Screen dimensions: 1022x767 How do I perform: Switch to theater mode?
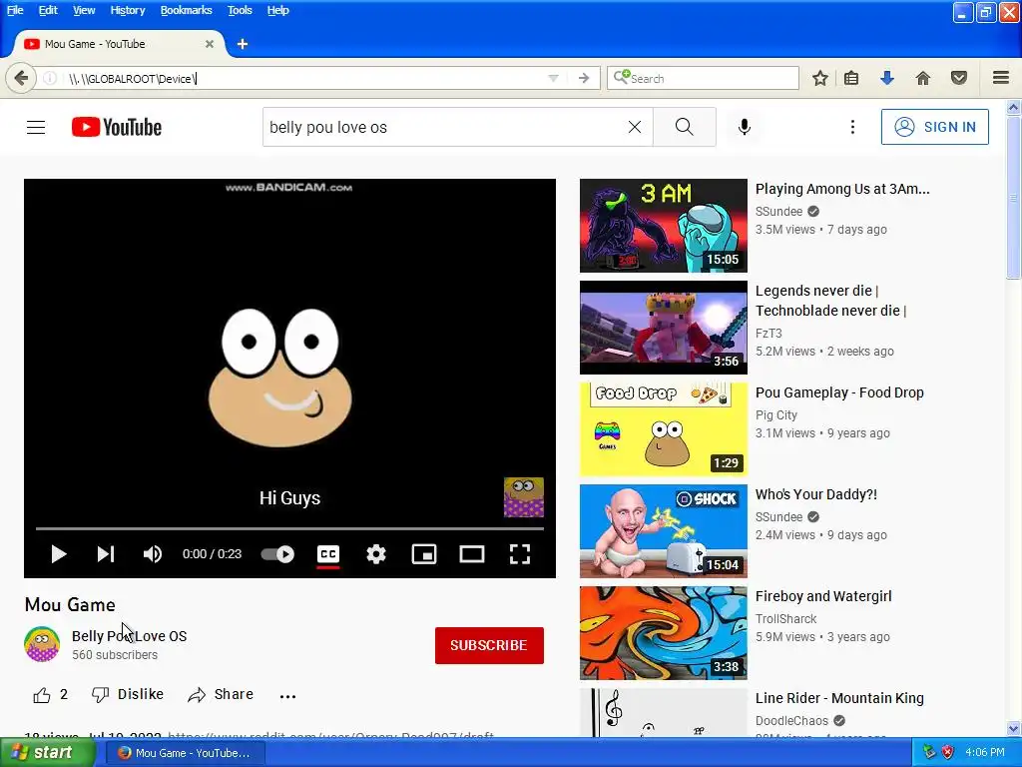[x=472, y=553]
